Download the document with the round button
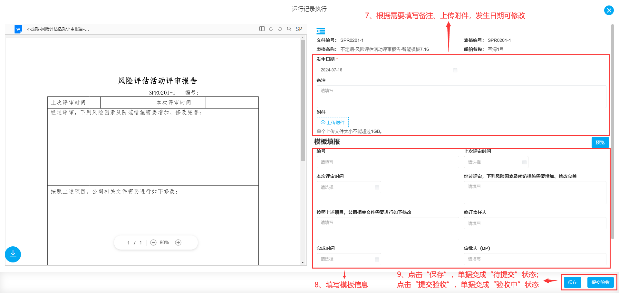Image resolution: width=619 pixels, height=293 pixels. [x=13, y=254]
